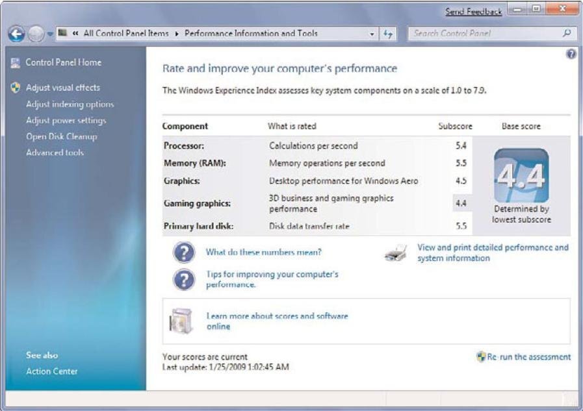Click the Forward navigation arrow

click(36, 34)
